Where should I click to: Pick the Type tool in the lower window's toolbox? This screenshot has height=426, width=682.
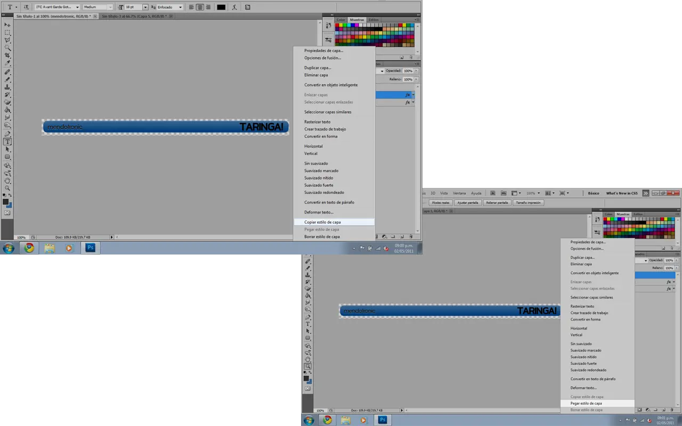[308, 324]
